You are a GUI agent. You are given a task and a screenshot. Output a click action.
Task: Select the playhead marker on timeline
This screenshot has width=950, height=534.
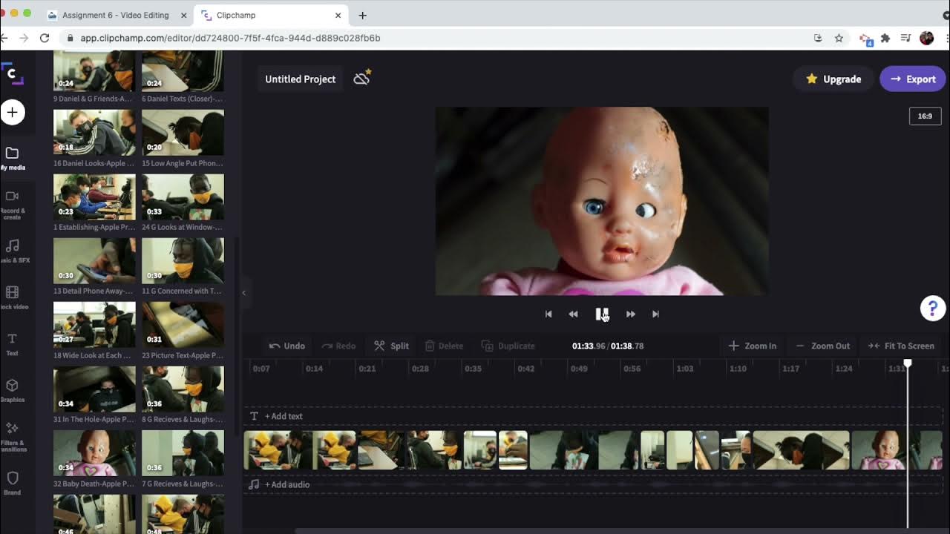tap(908, 363)
